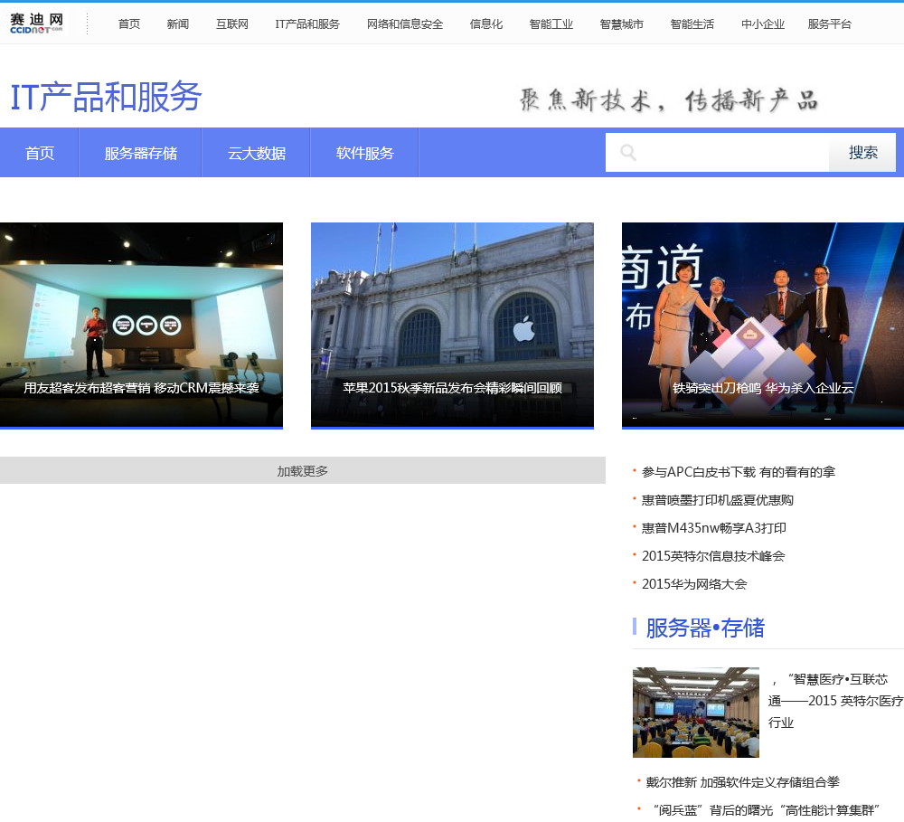This screenshot has height=822, width=904.
Task: Open the 服务器存储 tab
Action: pyautogui.click(x=140, y=153)
